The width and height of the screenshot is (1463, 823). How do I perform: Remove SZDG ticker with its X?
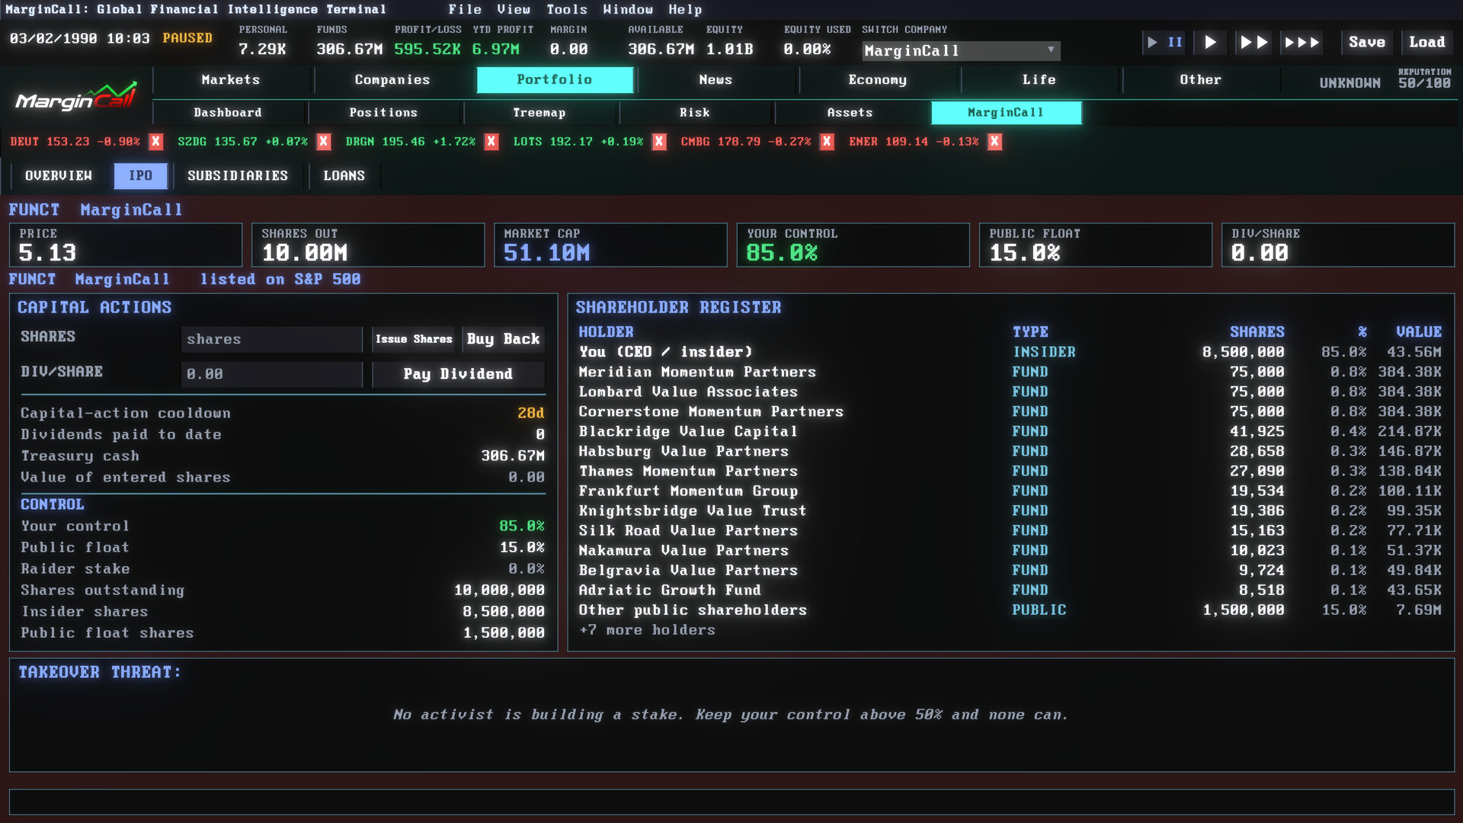[x=323, y=142]
